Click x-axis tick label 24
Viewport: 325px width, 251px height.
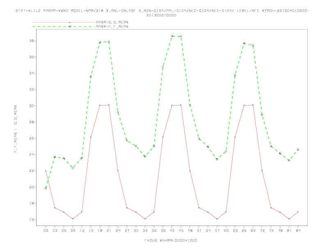point(118,230)
